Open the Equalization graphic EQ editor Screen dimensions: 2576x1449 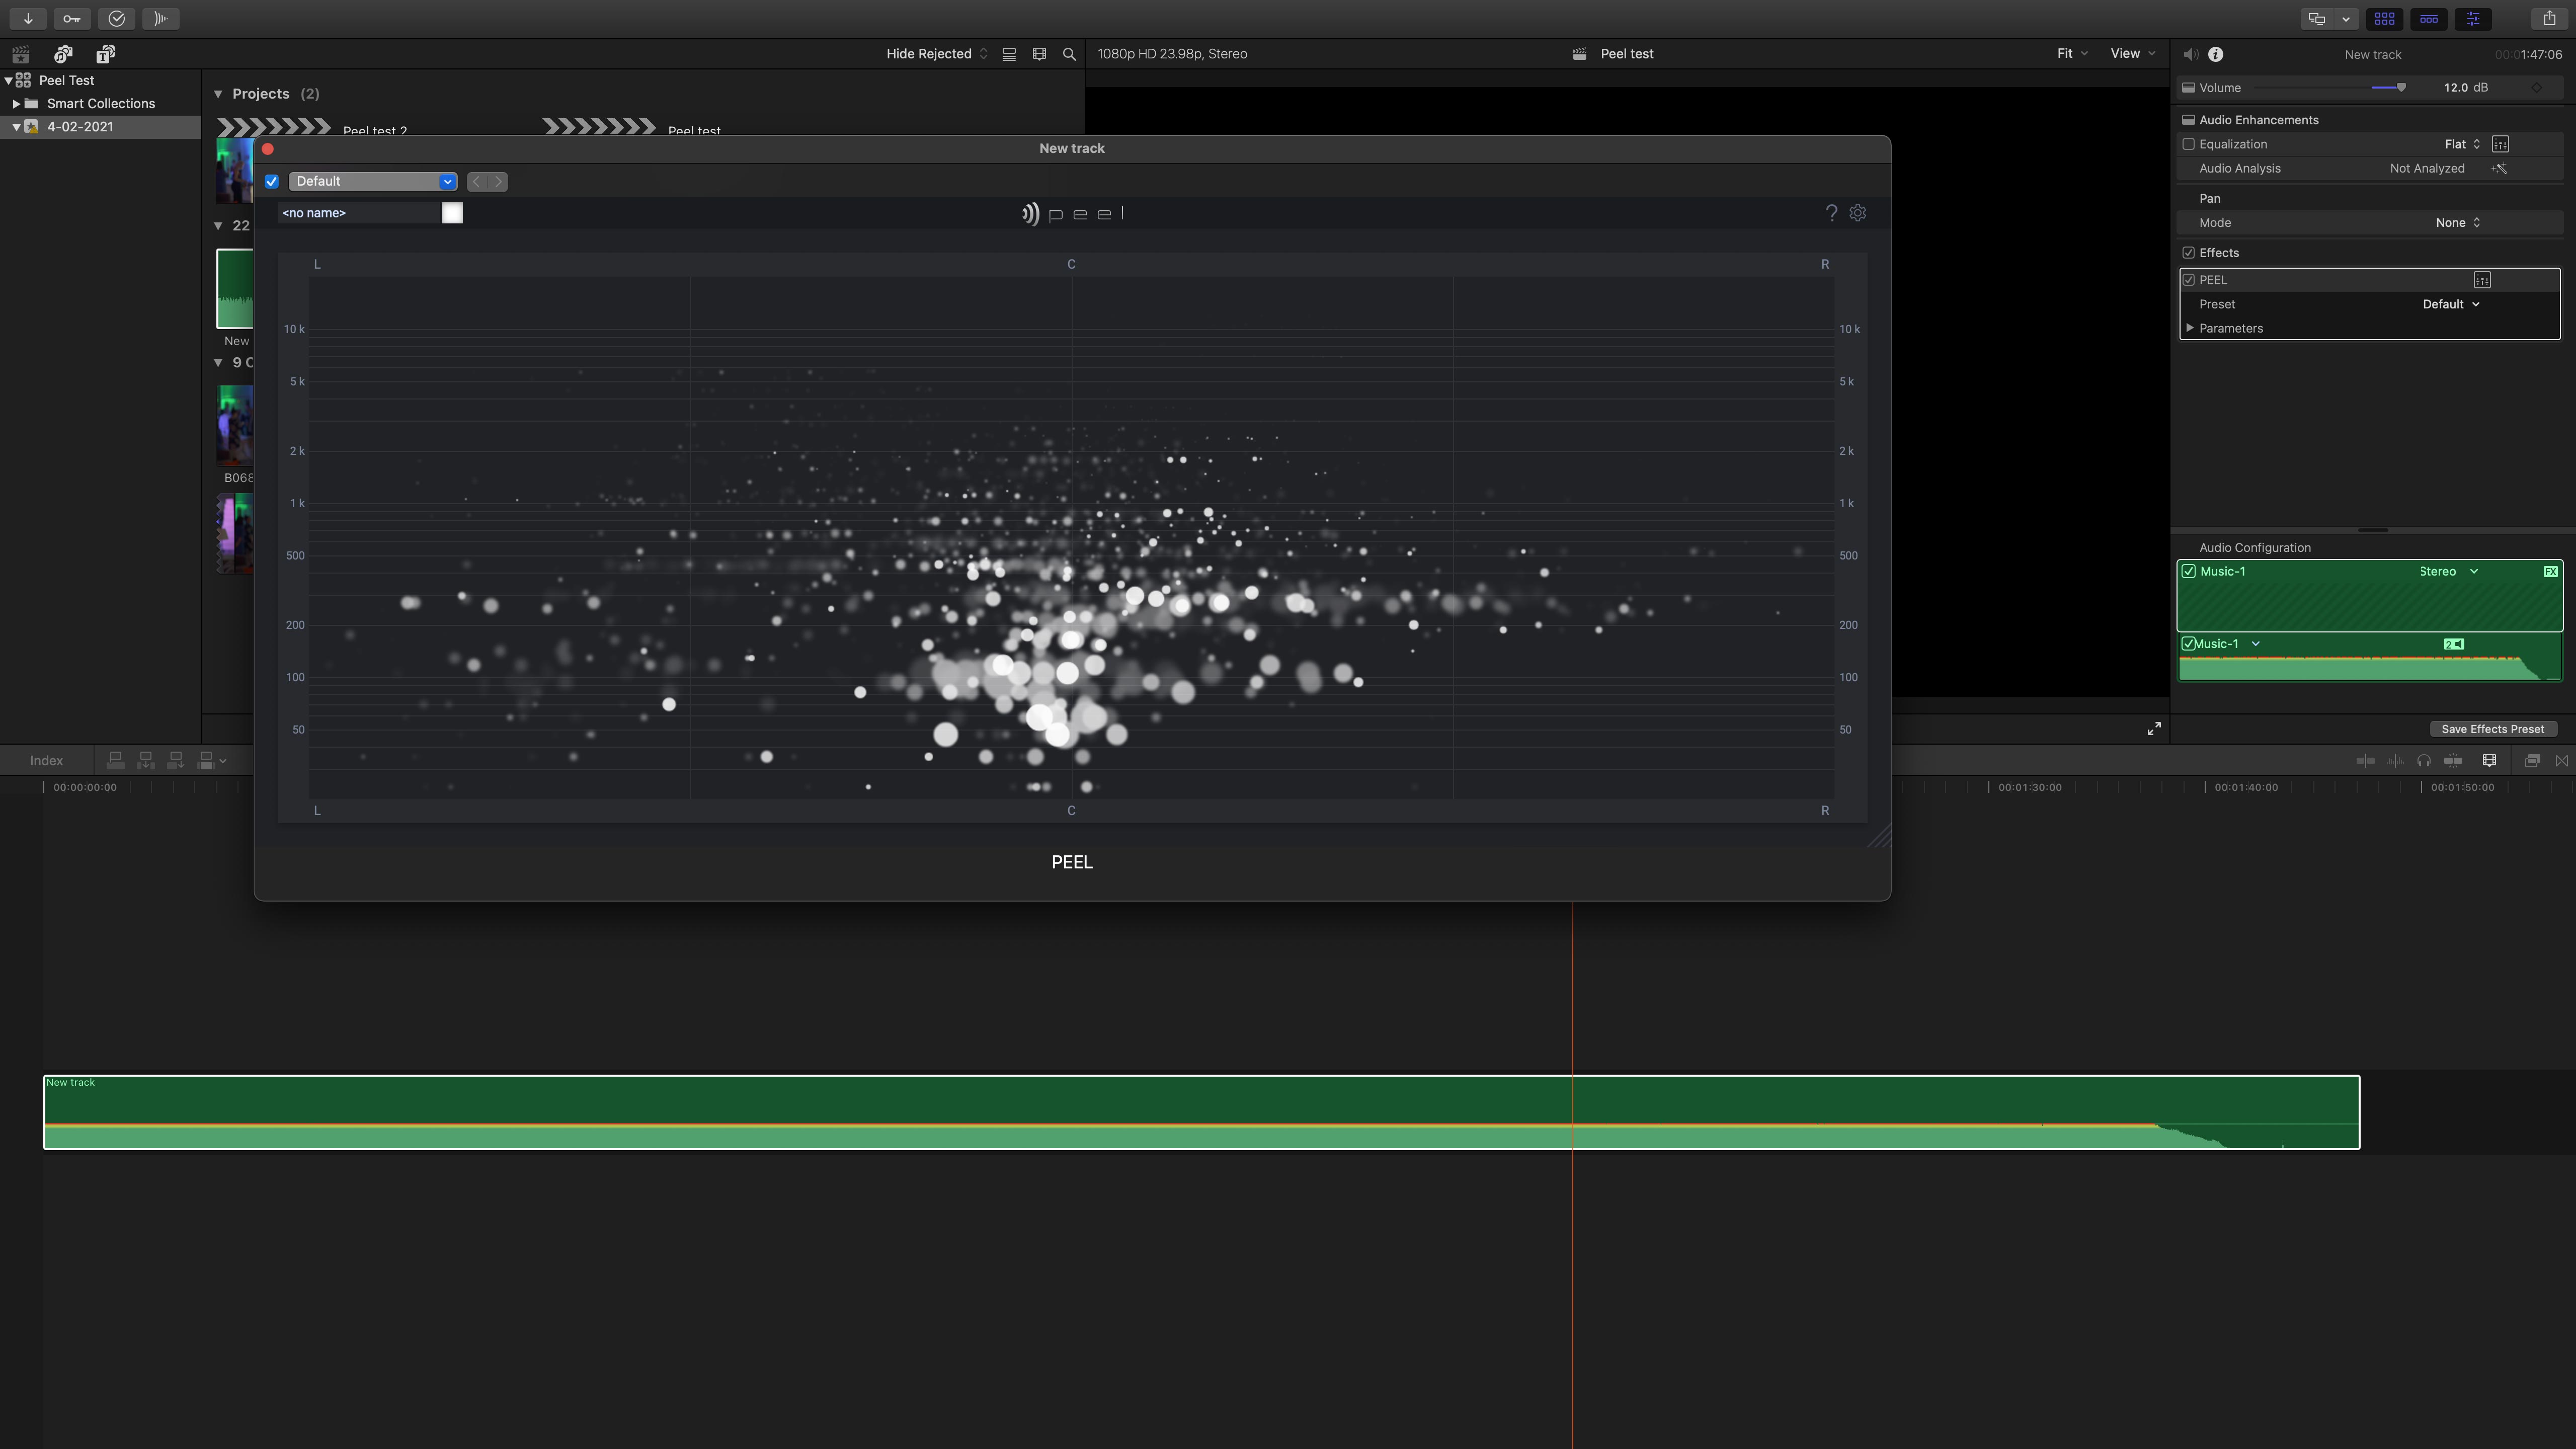(2500, 144)
